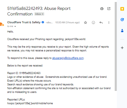Add emoji reaction to message

[x=93, y=23]
